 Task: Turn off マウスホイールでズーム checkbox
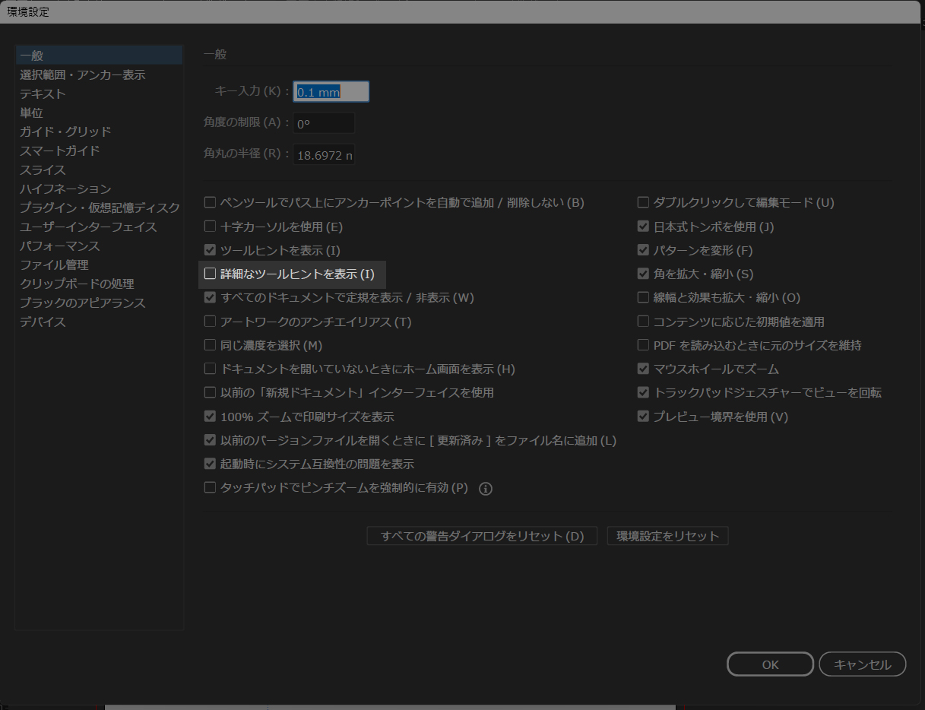click(644, 369)
